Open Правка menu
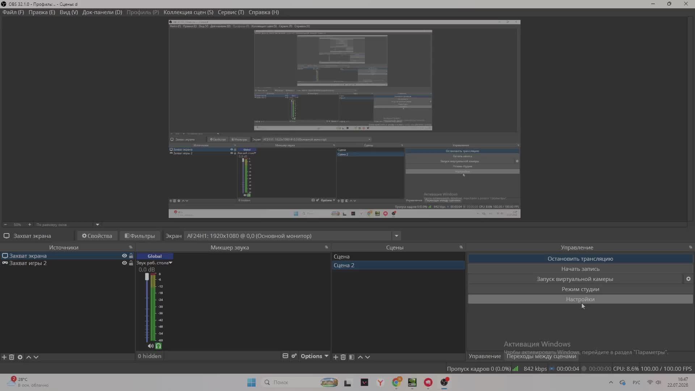 [42, 12]
